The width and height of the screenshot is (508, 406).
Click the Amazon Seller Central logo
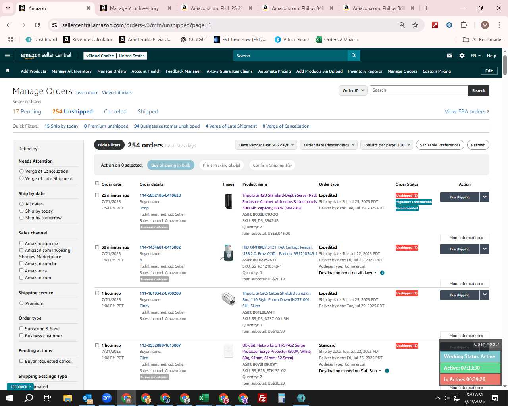point(46,56)
